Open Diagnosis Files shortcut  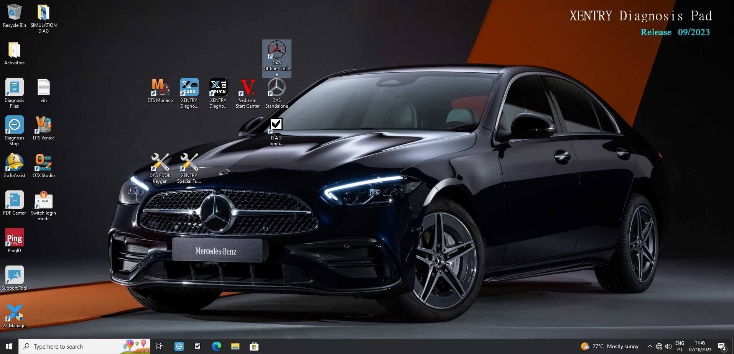15,93
